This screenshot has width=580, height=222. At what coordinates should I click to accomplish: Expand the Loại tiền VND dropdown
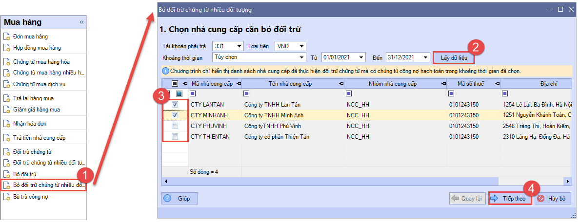click(302, 46)
